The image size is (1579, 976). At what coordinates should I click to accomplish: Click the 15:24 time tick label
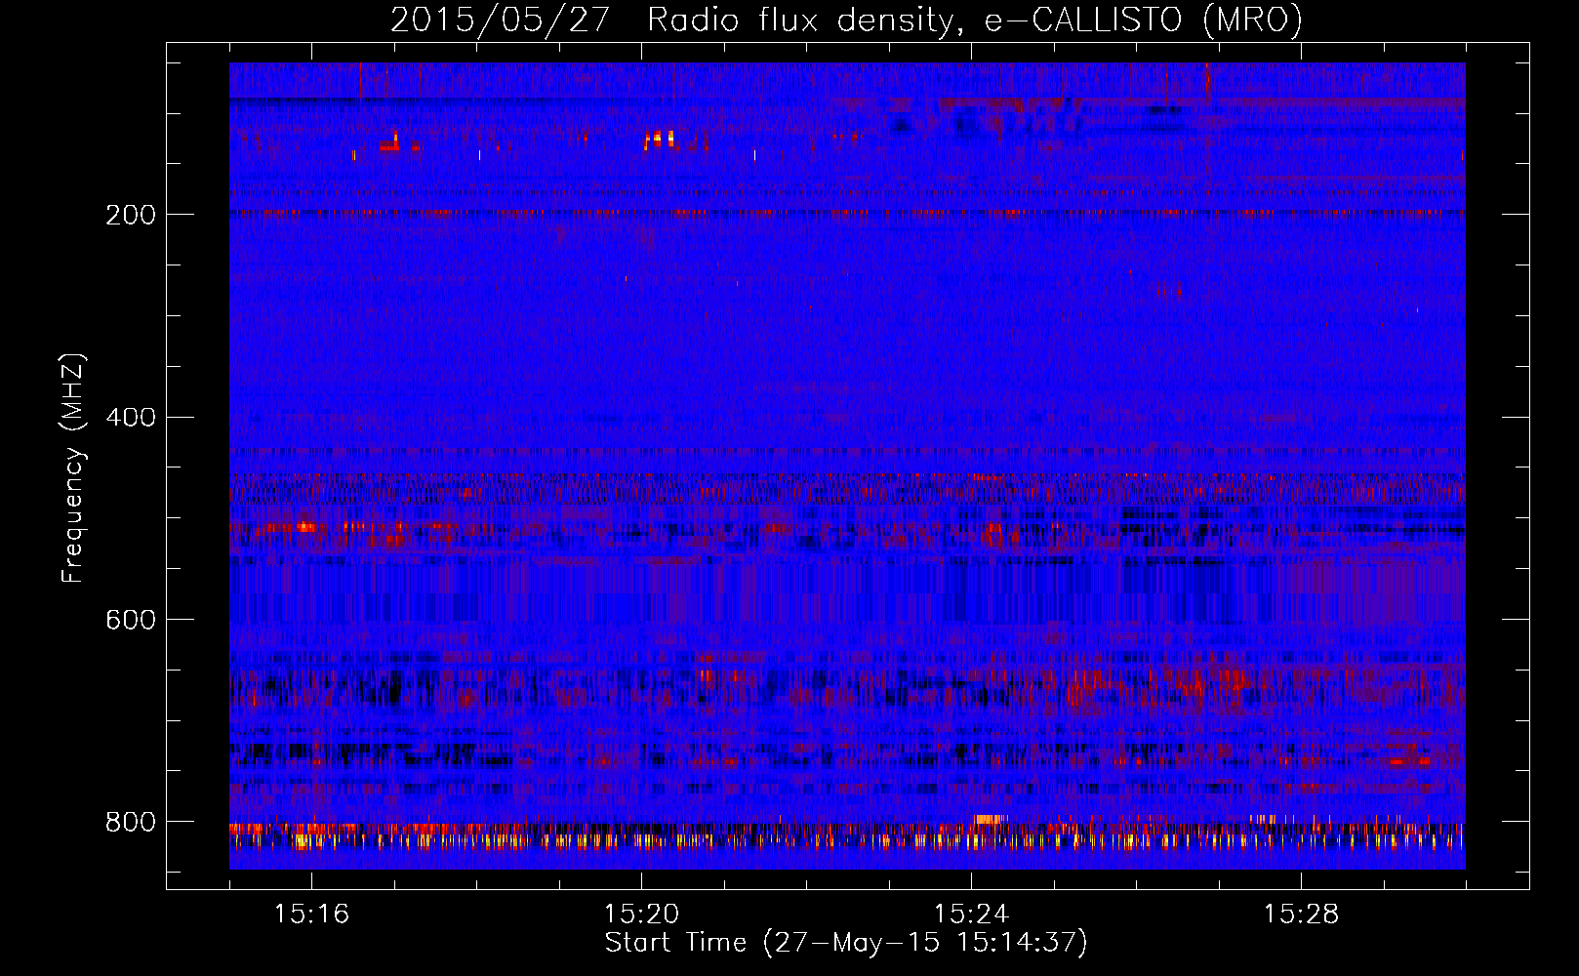[x=971, y=915]
